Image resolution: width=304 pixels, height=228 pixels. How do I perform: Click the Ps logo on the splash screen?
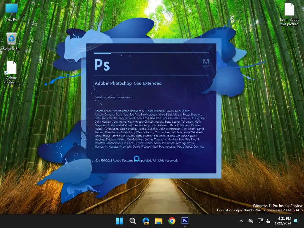click(102, 65)
